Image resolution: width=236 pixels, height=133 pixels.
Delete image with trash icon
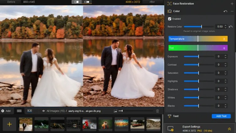(x=158, y=111)
